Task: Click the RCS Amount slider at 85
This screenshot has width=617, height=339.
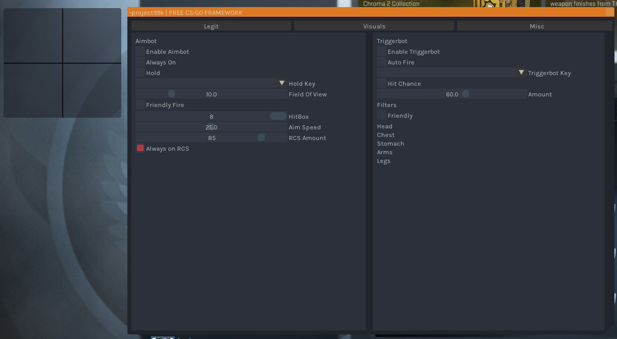Action: 211,138
